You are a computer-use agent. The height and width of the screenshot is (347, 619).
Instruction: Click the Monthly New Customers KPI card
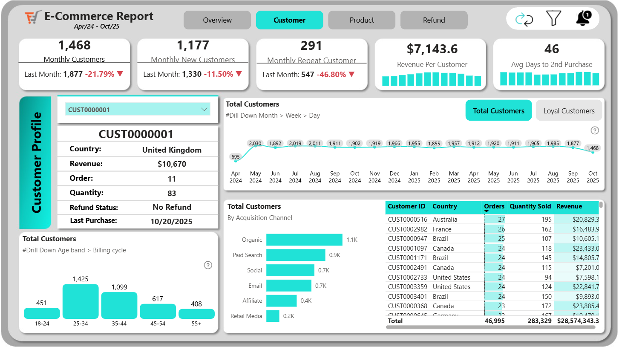pos(193,64)
